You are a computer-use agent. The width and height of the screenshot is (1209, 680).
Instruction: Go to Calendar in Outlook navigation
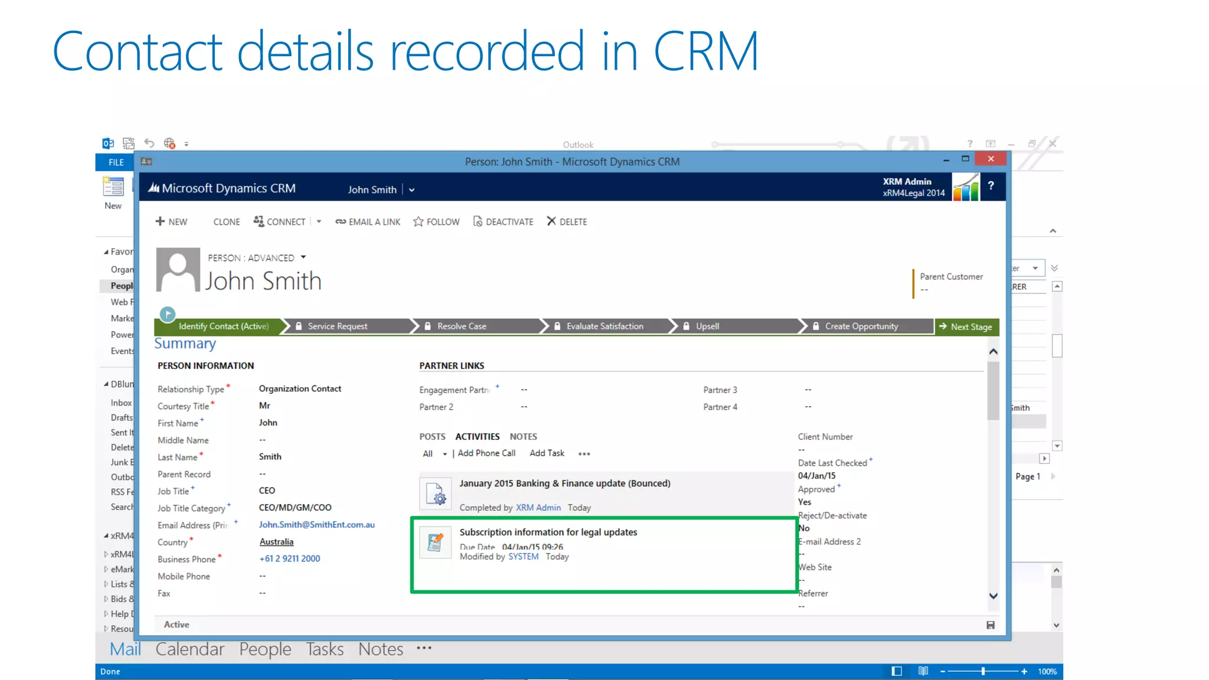pos(190,649)
